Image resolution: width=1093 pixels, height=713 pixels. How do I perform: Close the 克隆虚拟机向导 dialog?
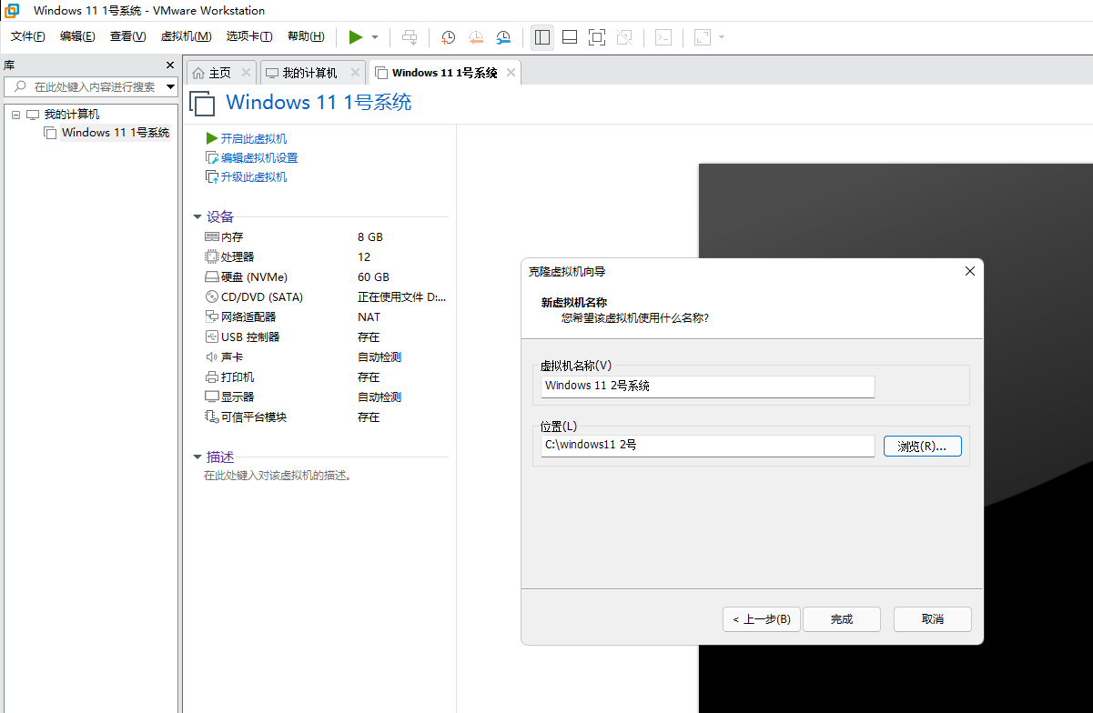[969, 271]
